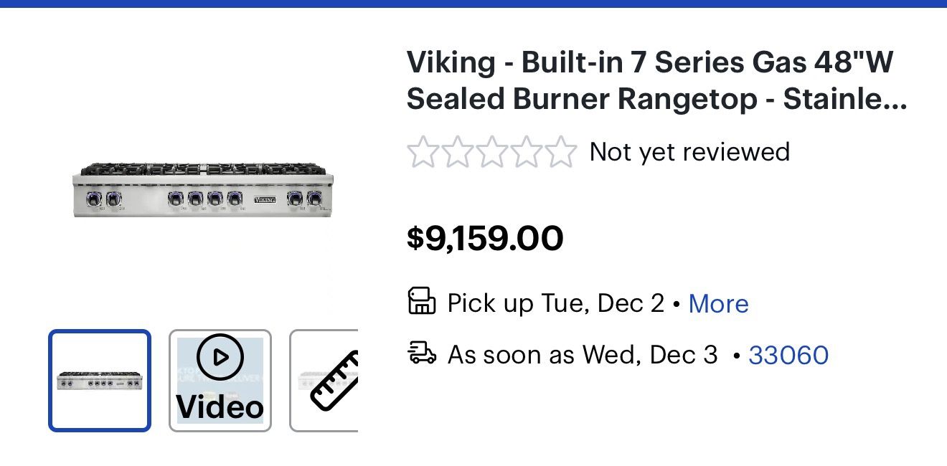Select the highlighted rangetop thumbnail
The width and height of the screenshot is (947, 466).
click(x=100, y=379)
